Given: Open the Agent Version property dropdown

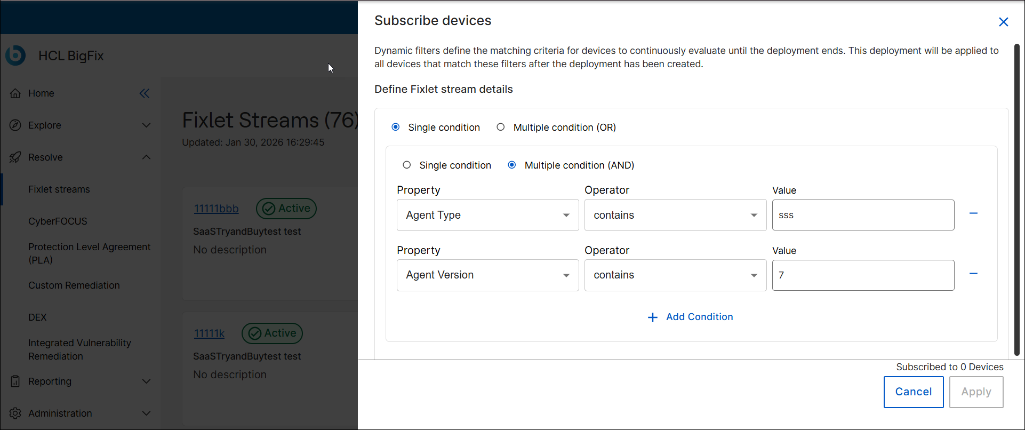Looking at the screenshot, I should pos(487,275).
